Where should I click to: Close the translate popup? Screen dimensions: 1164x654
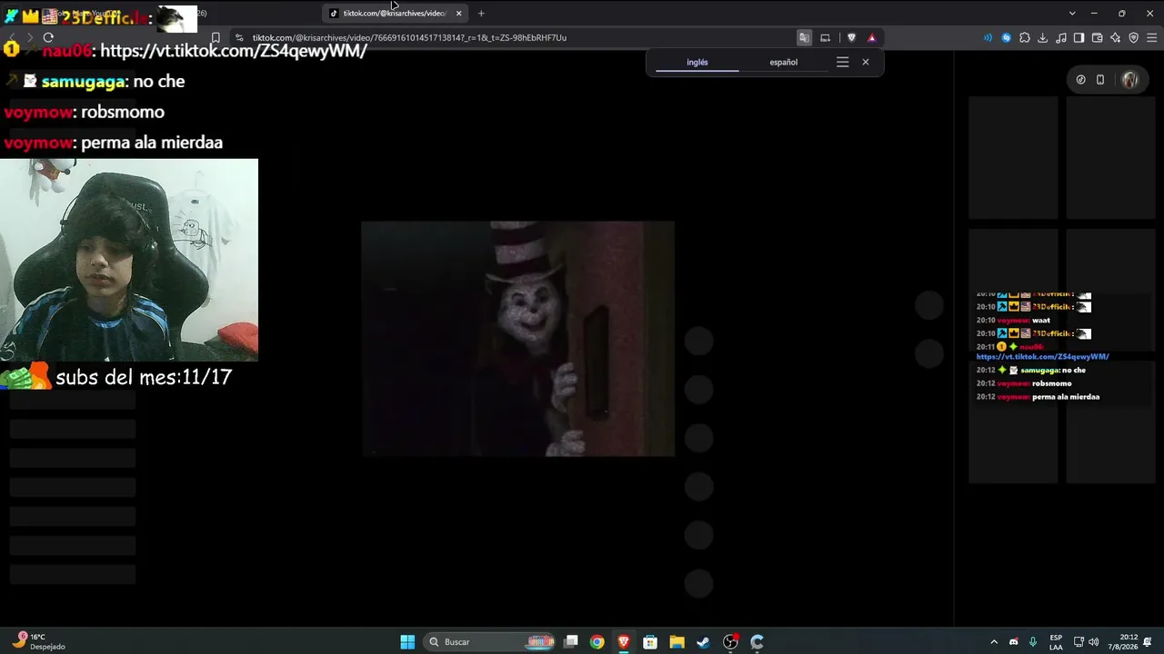(866, 62)
